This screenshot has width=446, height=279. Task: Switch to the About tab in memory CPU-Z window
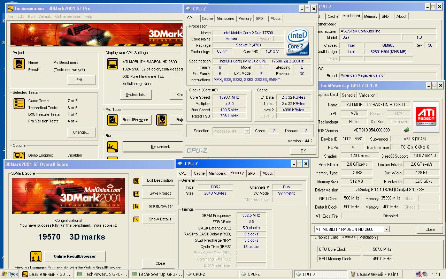click(268, 173)
